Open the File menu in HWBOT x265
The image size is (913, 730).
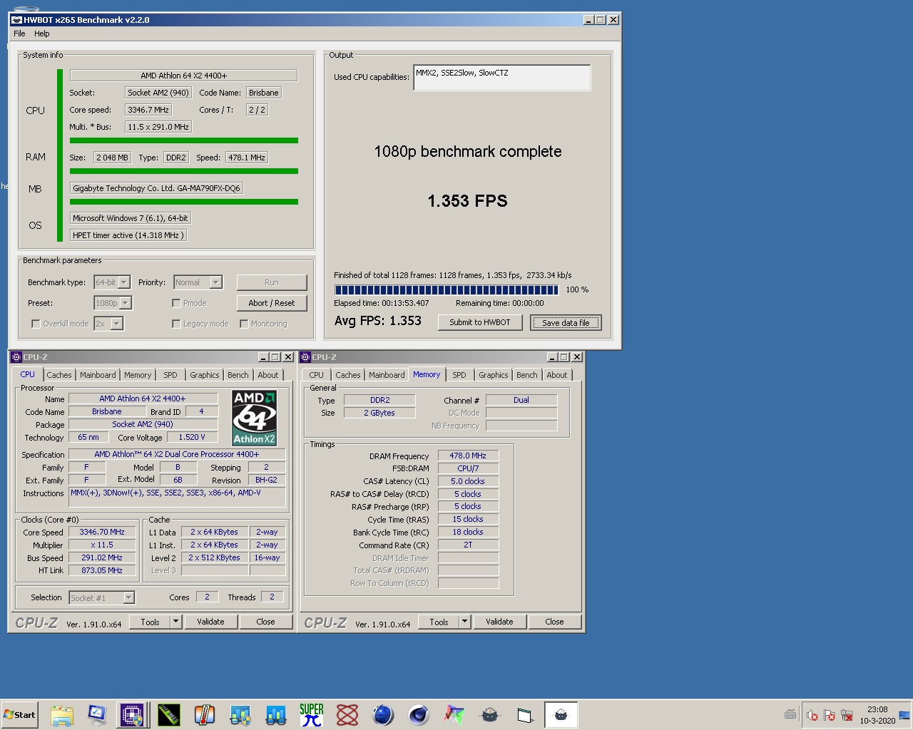pos(19,34)
